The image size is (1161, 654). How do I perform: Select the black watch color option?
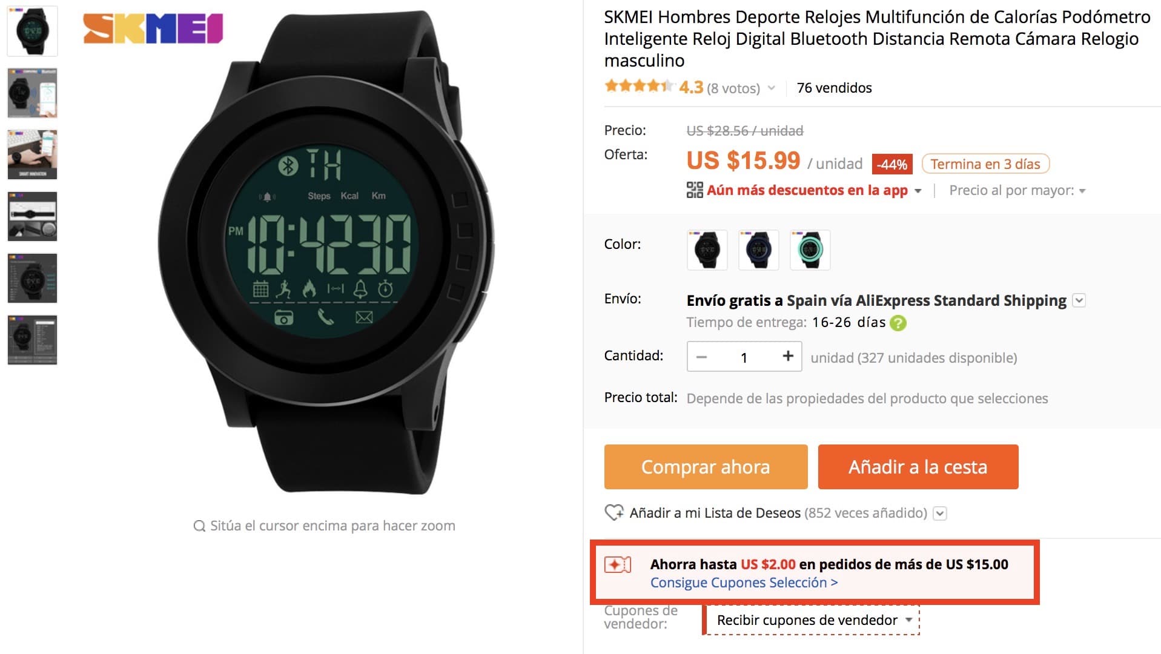click(x=707, y=249)
